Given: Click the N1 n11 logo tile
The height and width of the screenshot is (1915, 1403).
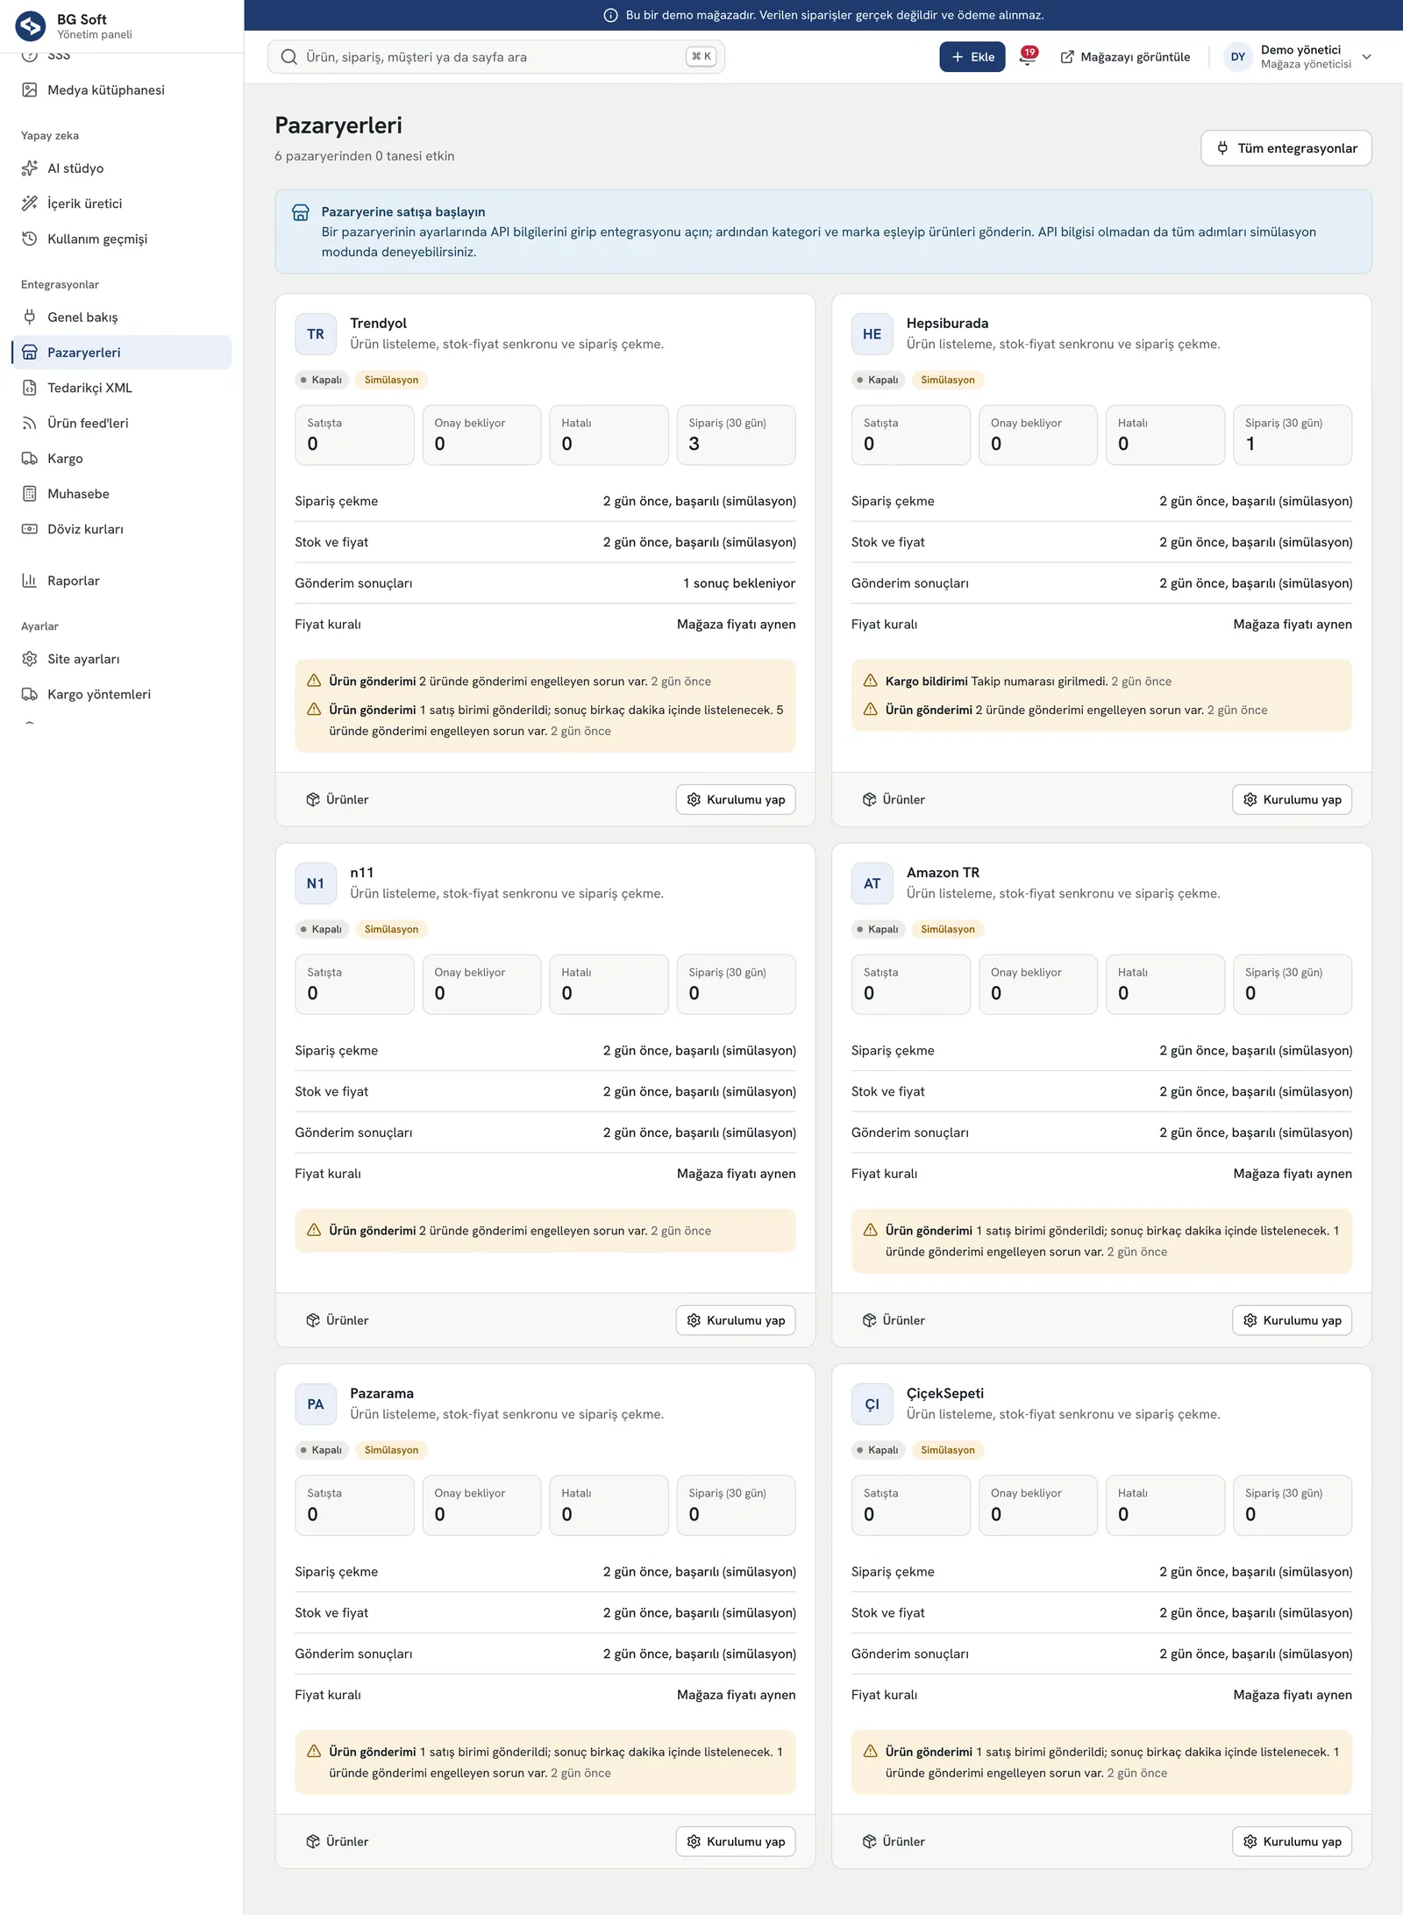Looking at the screenshot, I should pos(316,883).
